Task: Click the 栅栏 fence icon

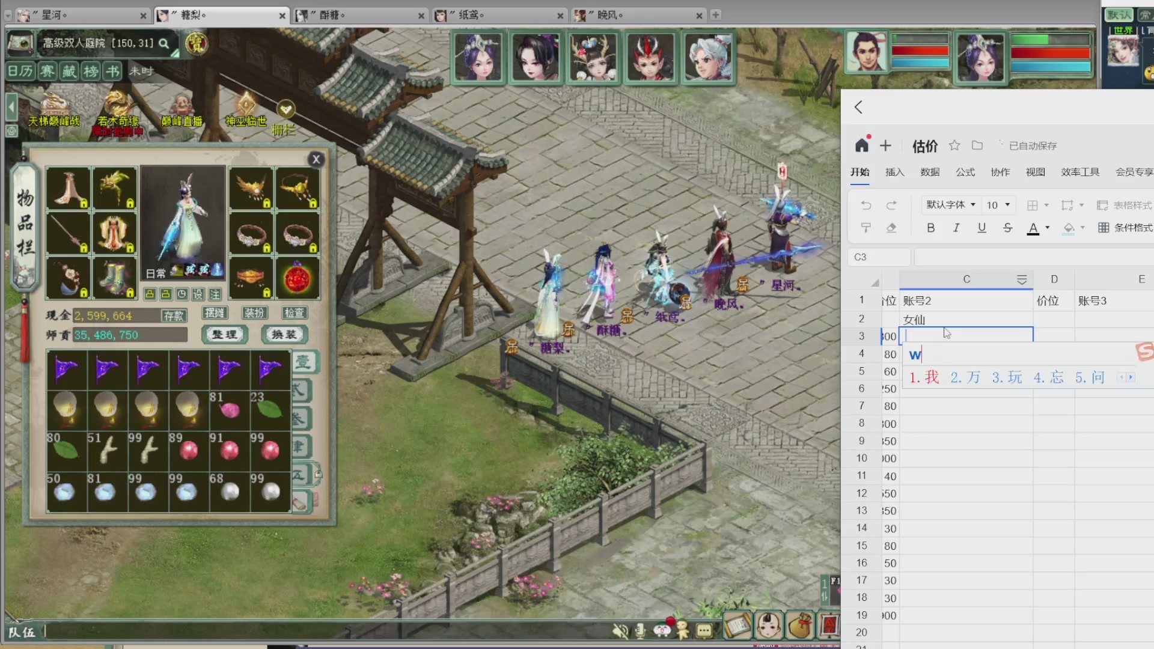Action: click(x=285, y=118)
